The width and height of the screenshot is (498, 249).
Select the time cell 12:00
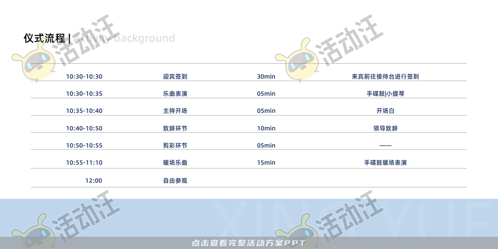(94, 181)
